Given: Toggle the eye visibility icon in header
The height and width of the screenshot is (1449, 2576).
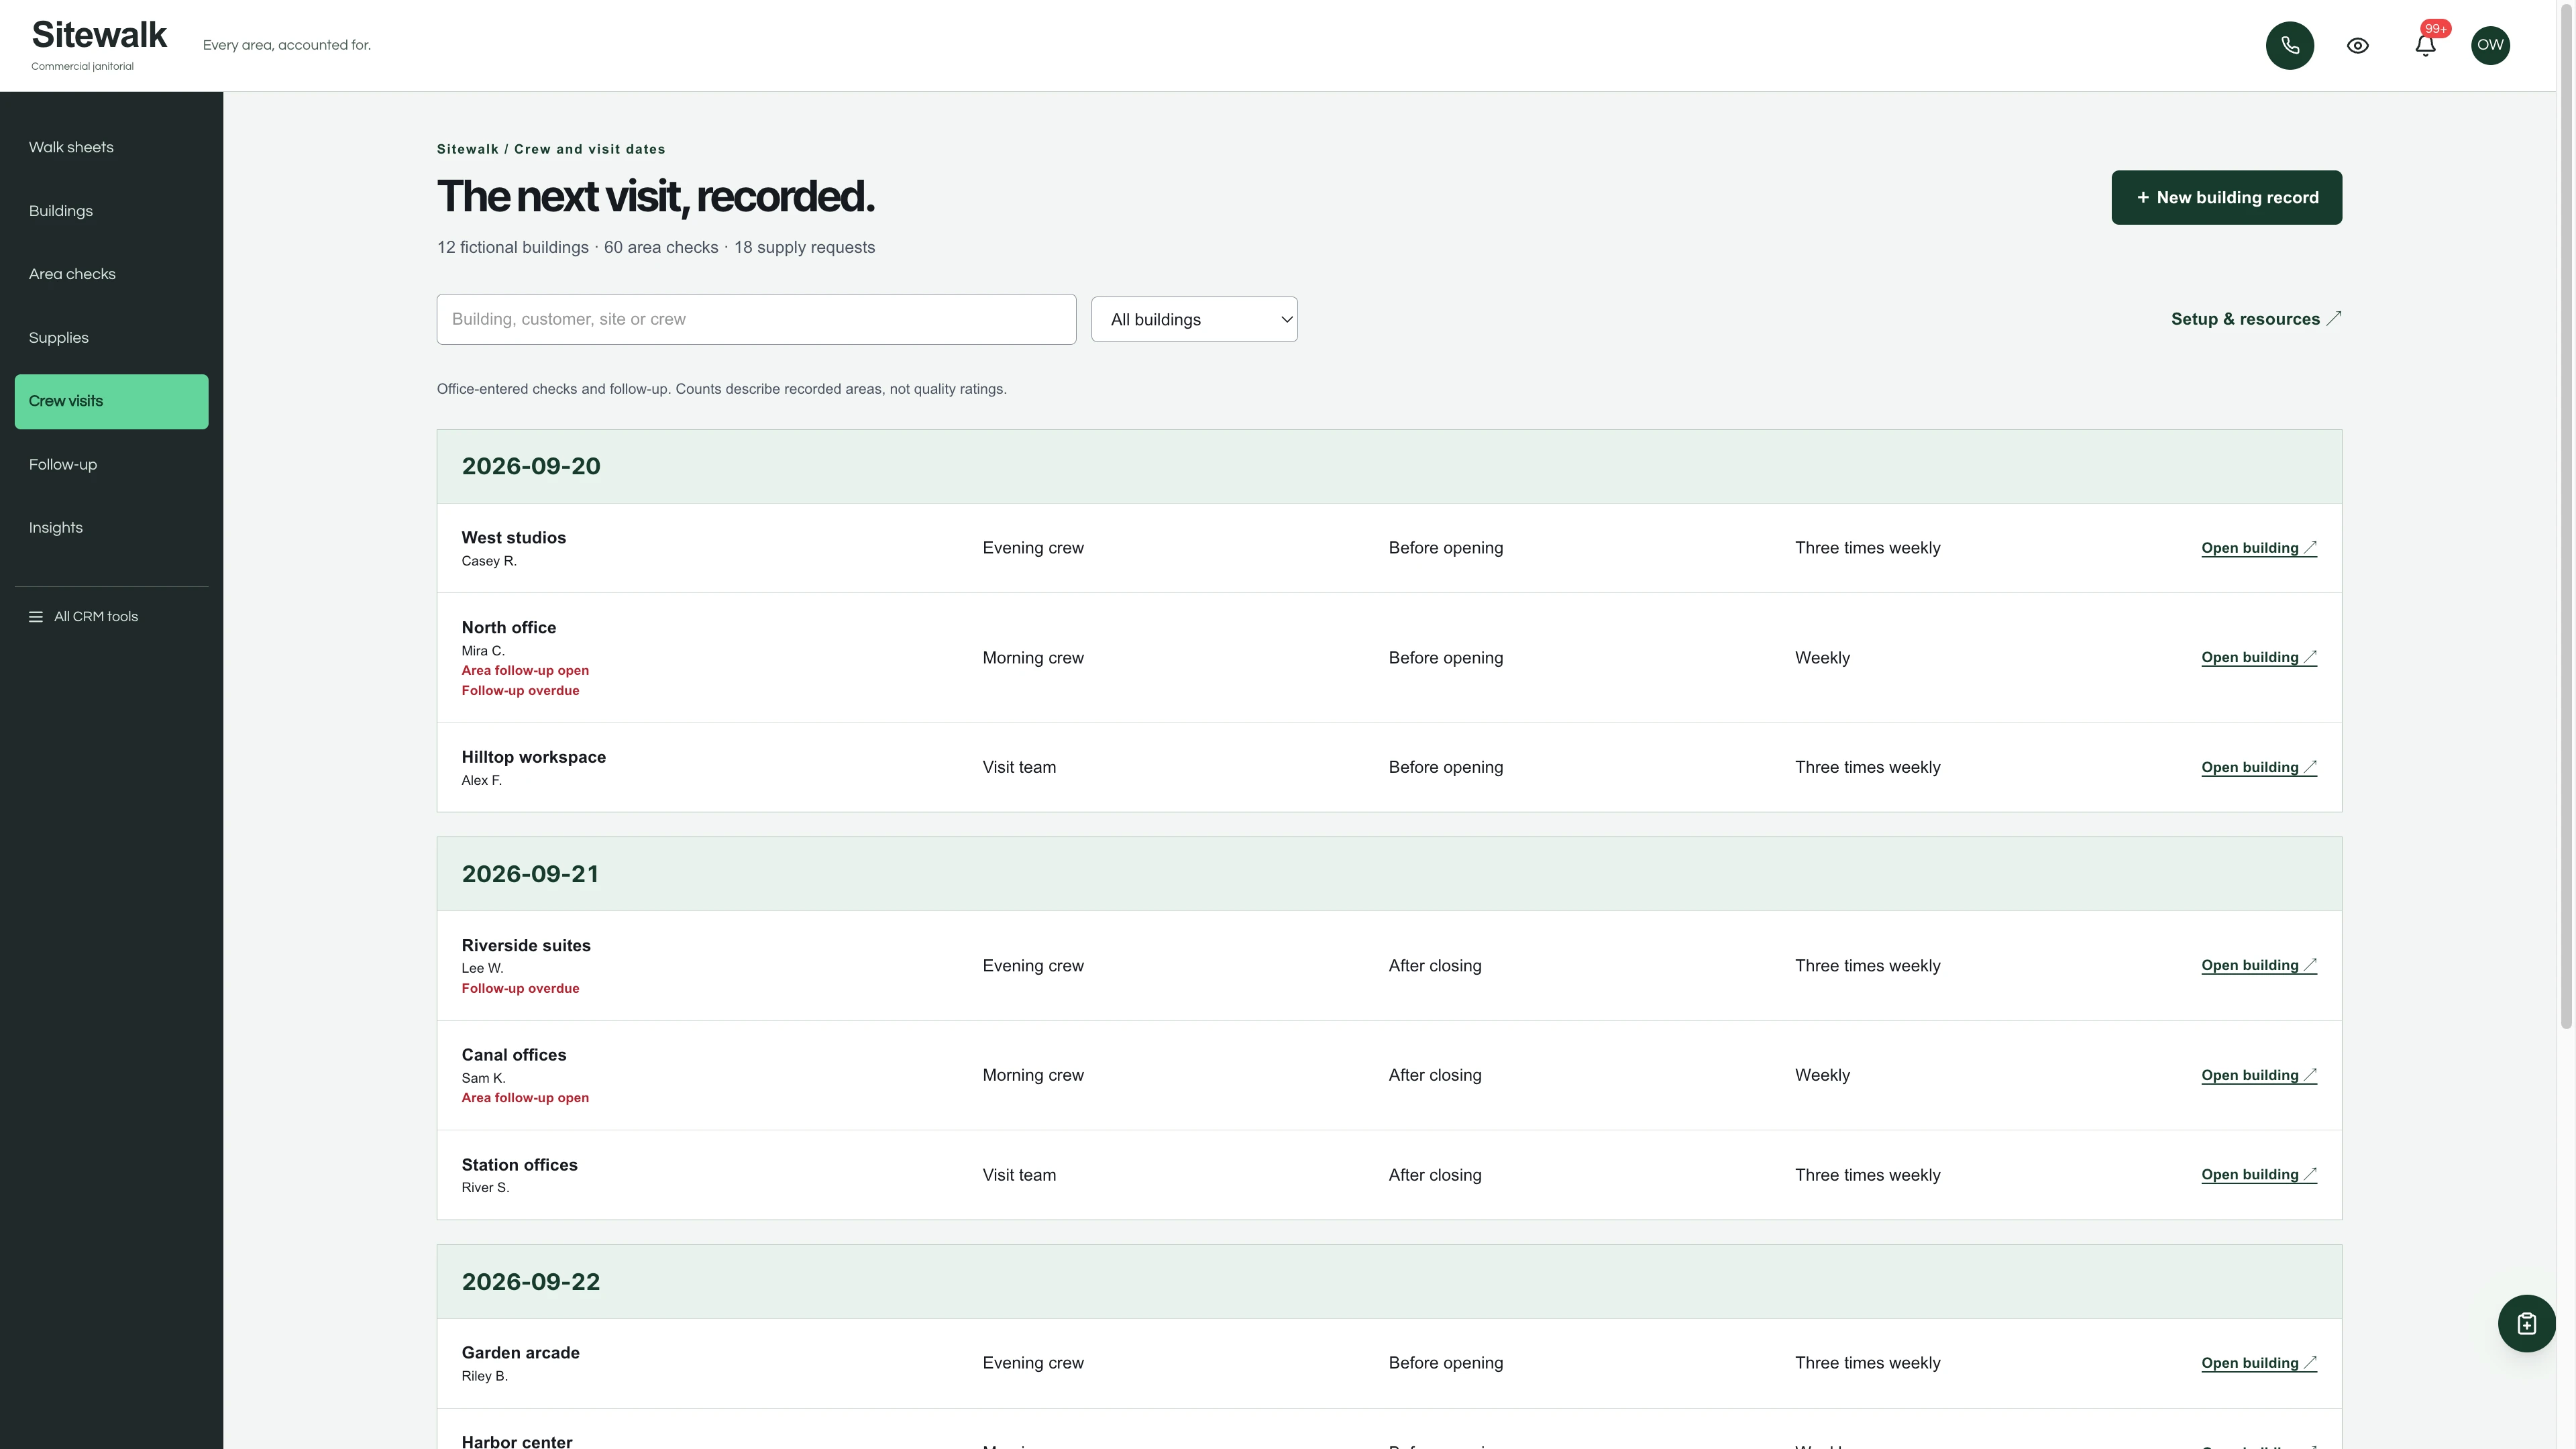Looking at the screenshot, I should pos(2357,45).
